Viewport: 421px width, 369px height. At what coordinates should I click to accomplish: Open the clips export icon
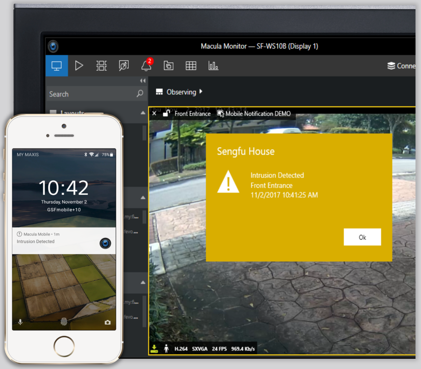168,66
